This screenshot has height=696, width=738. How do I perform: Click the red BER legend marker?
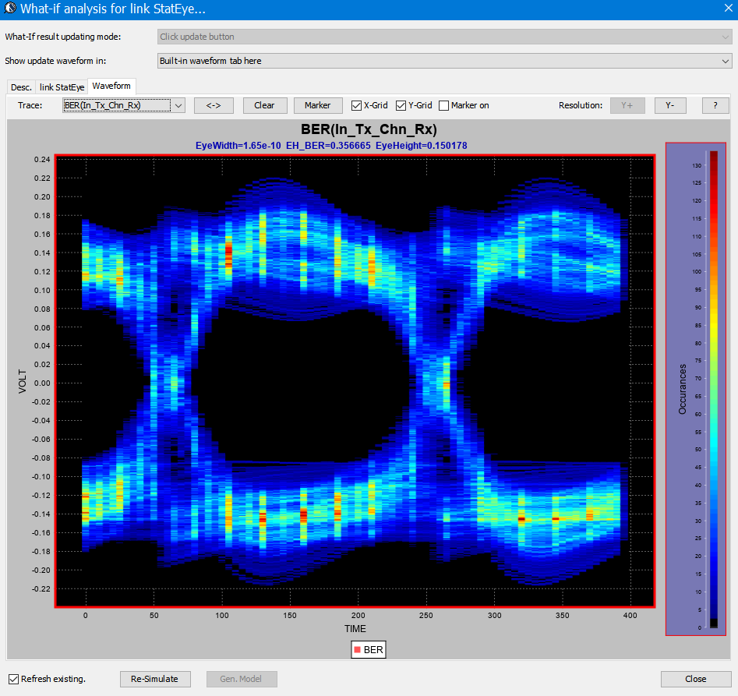click(357, 650)
